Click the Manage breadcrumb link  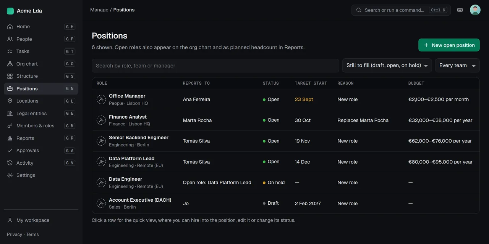pyautogui.click(x=99, y=10)
